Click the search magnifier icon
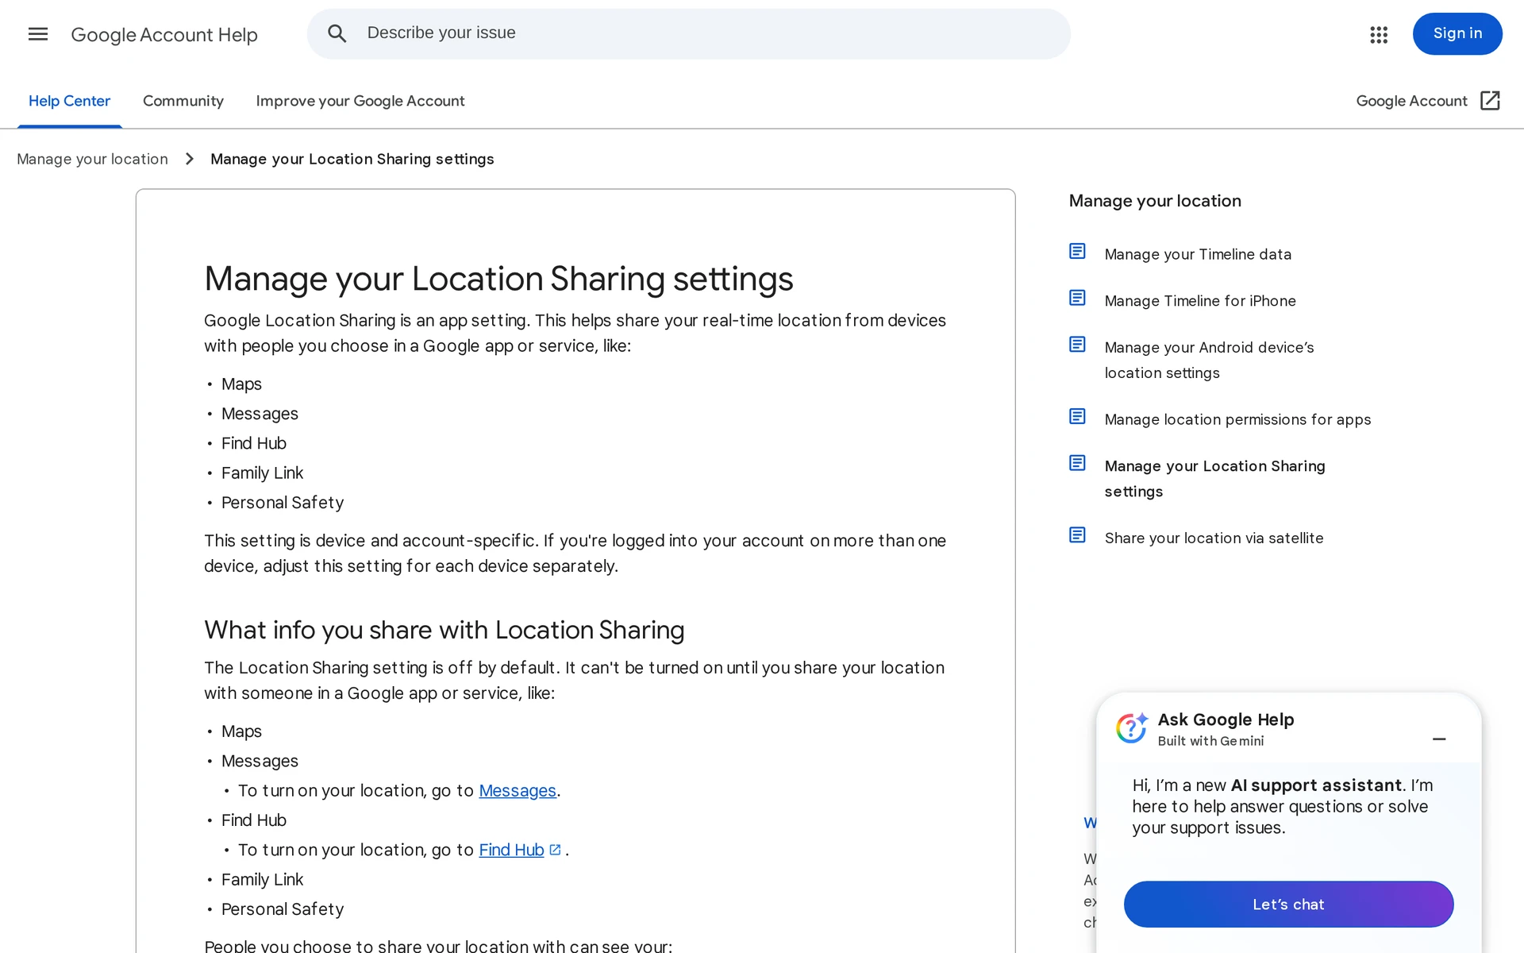Image resolution: width=1524 pixels, height=953 pixels. pyautogui.click(x=337, y=33)
